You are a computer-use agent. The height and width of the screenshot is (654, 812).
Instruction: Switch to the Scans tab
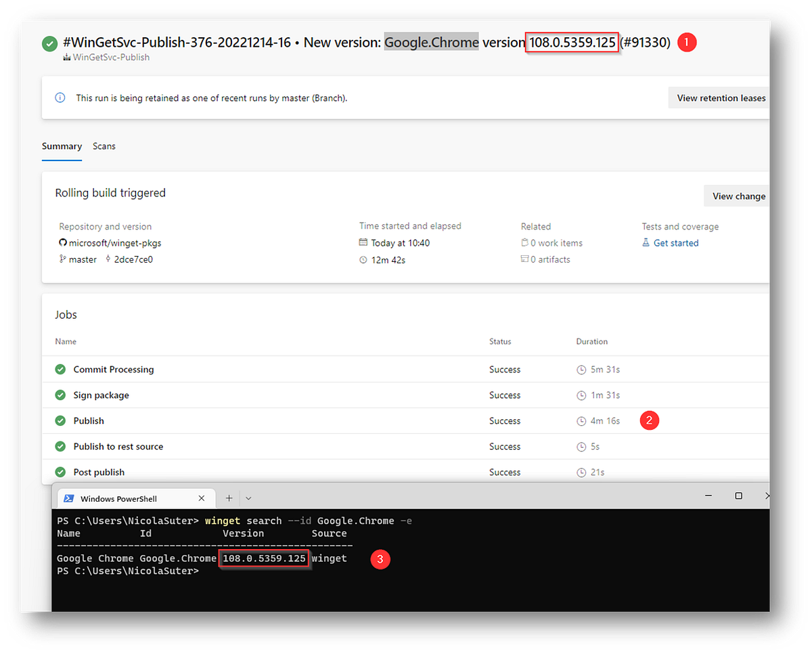(x=104, y=146)
